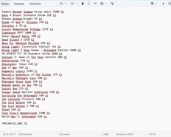The image size is (171, 137).
Task: Toggle italic formatting
Action: 89,4
